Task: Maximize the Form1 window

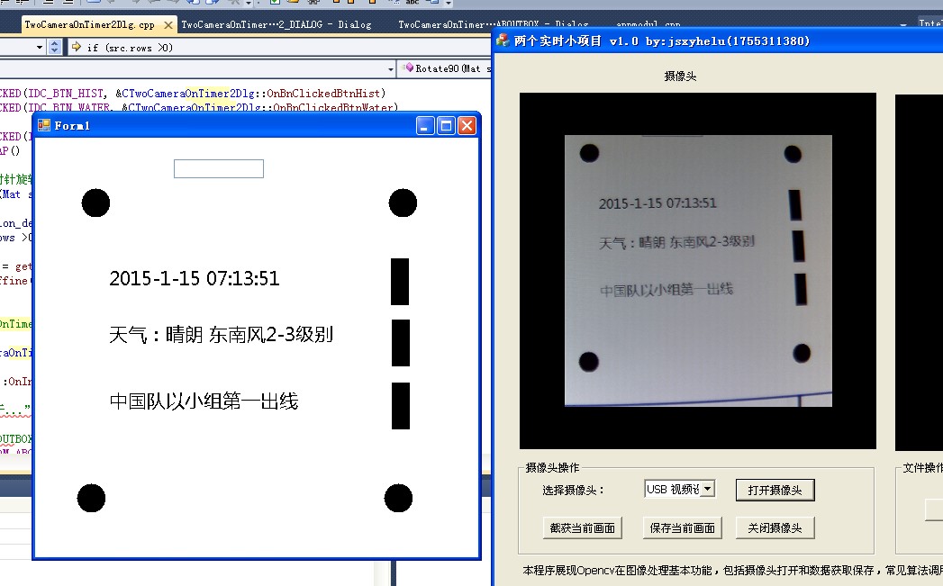Action: [x=446, y=126]
